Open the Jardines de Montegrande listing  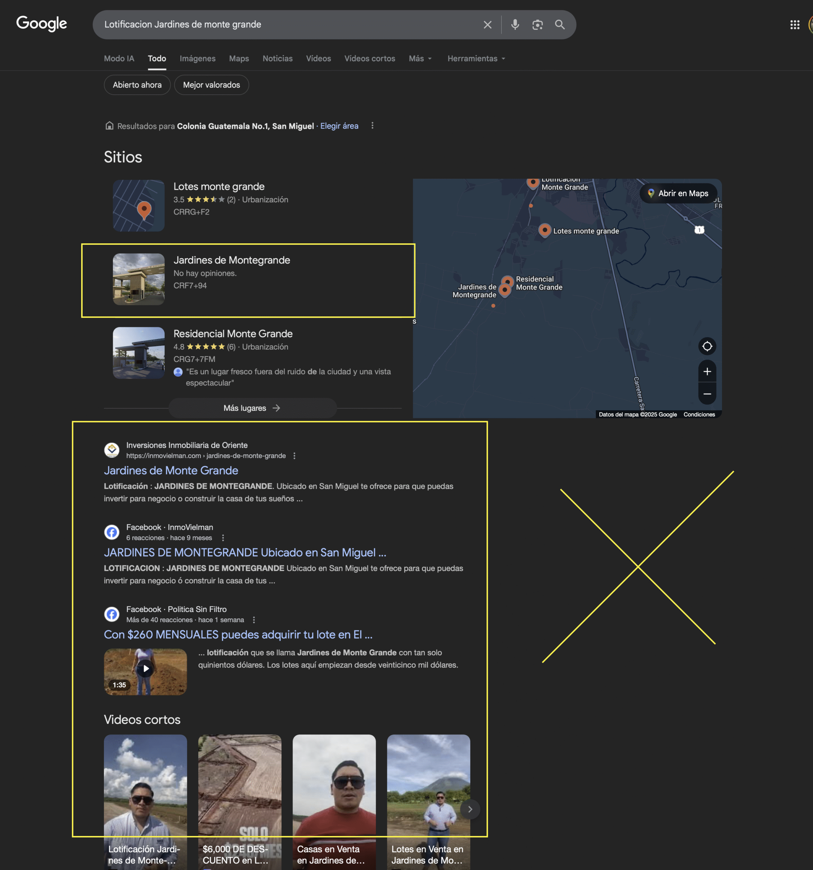pos(231,260)
